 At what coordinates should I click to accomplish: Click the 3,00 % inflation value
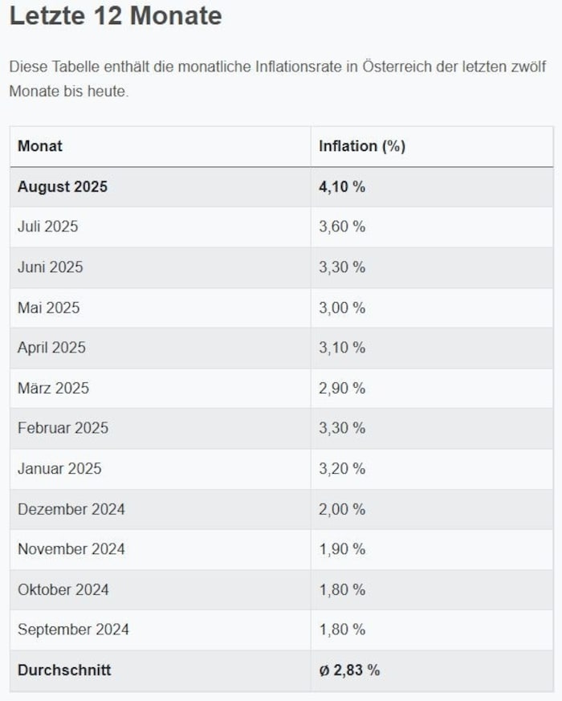[342, 308]
